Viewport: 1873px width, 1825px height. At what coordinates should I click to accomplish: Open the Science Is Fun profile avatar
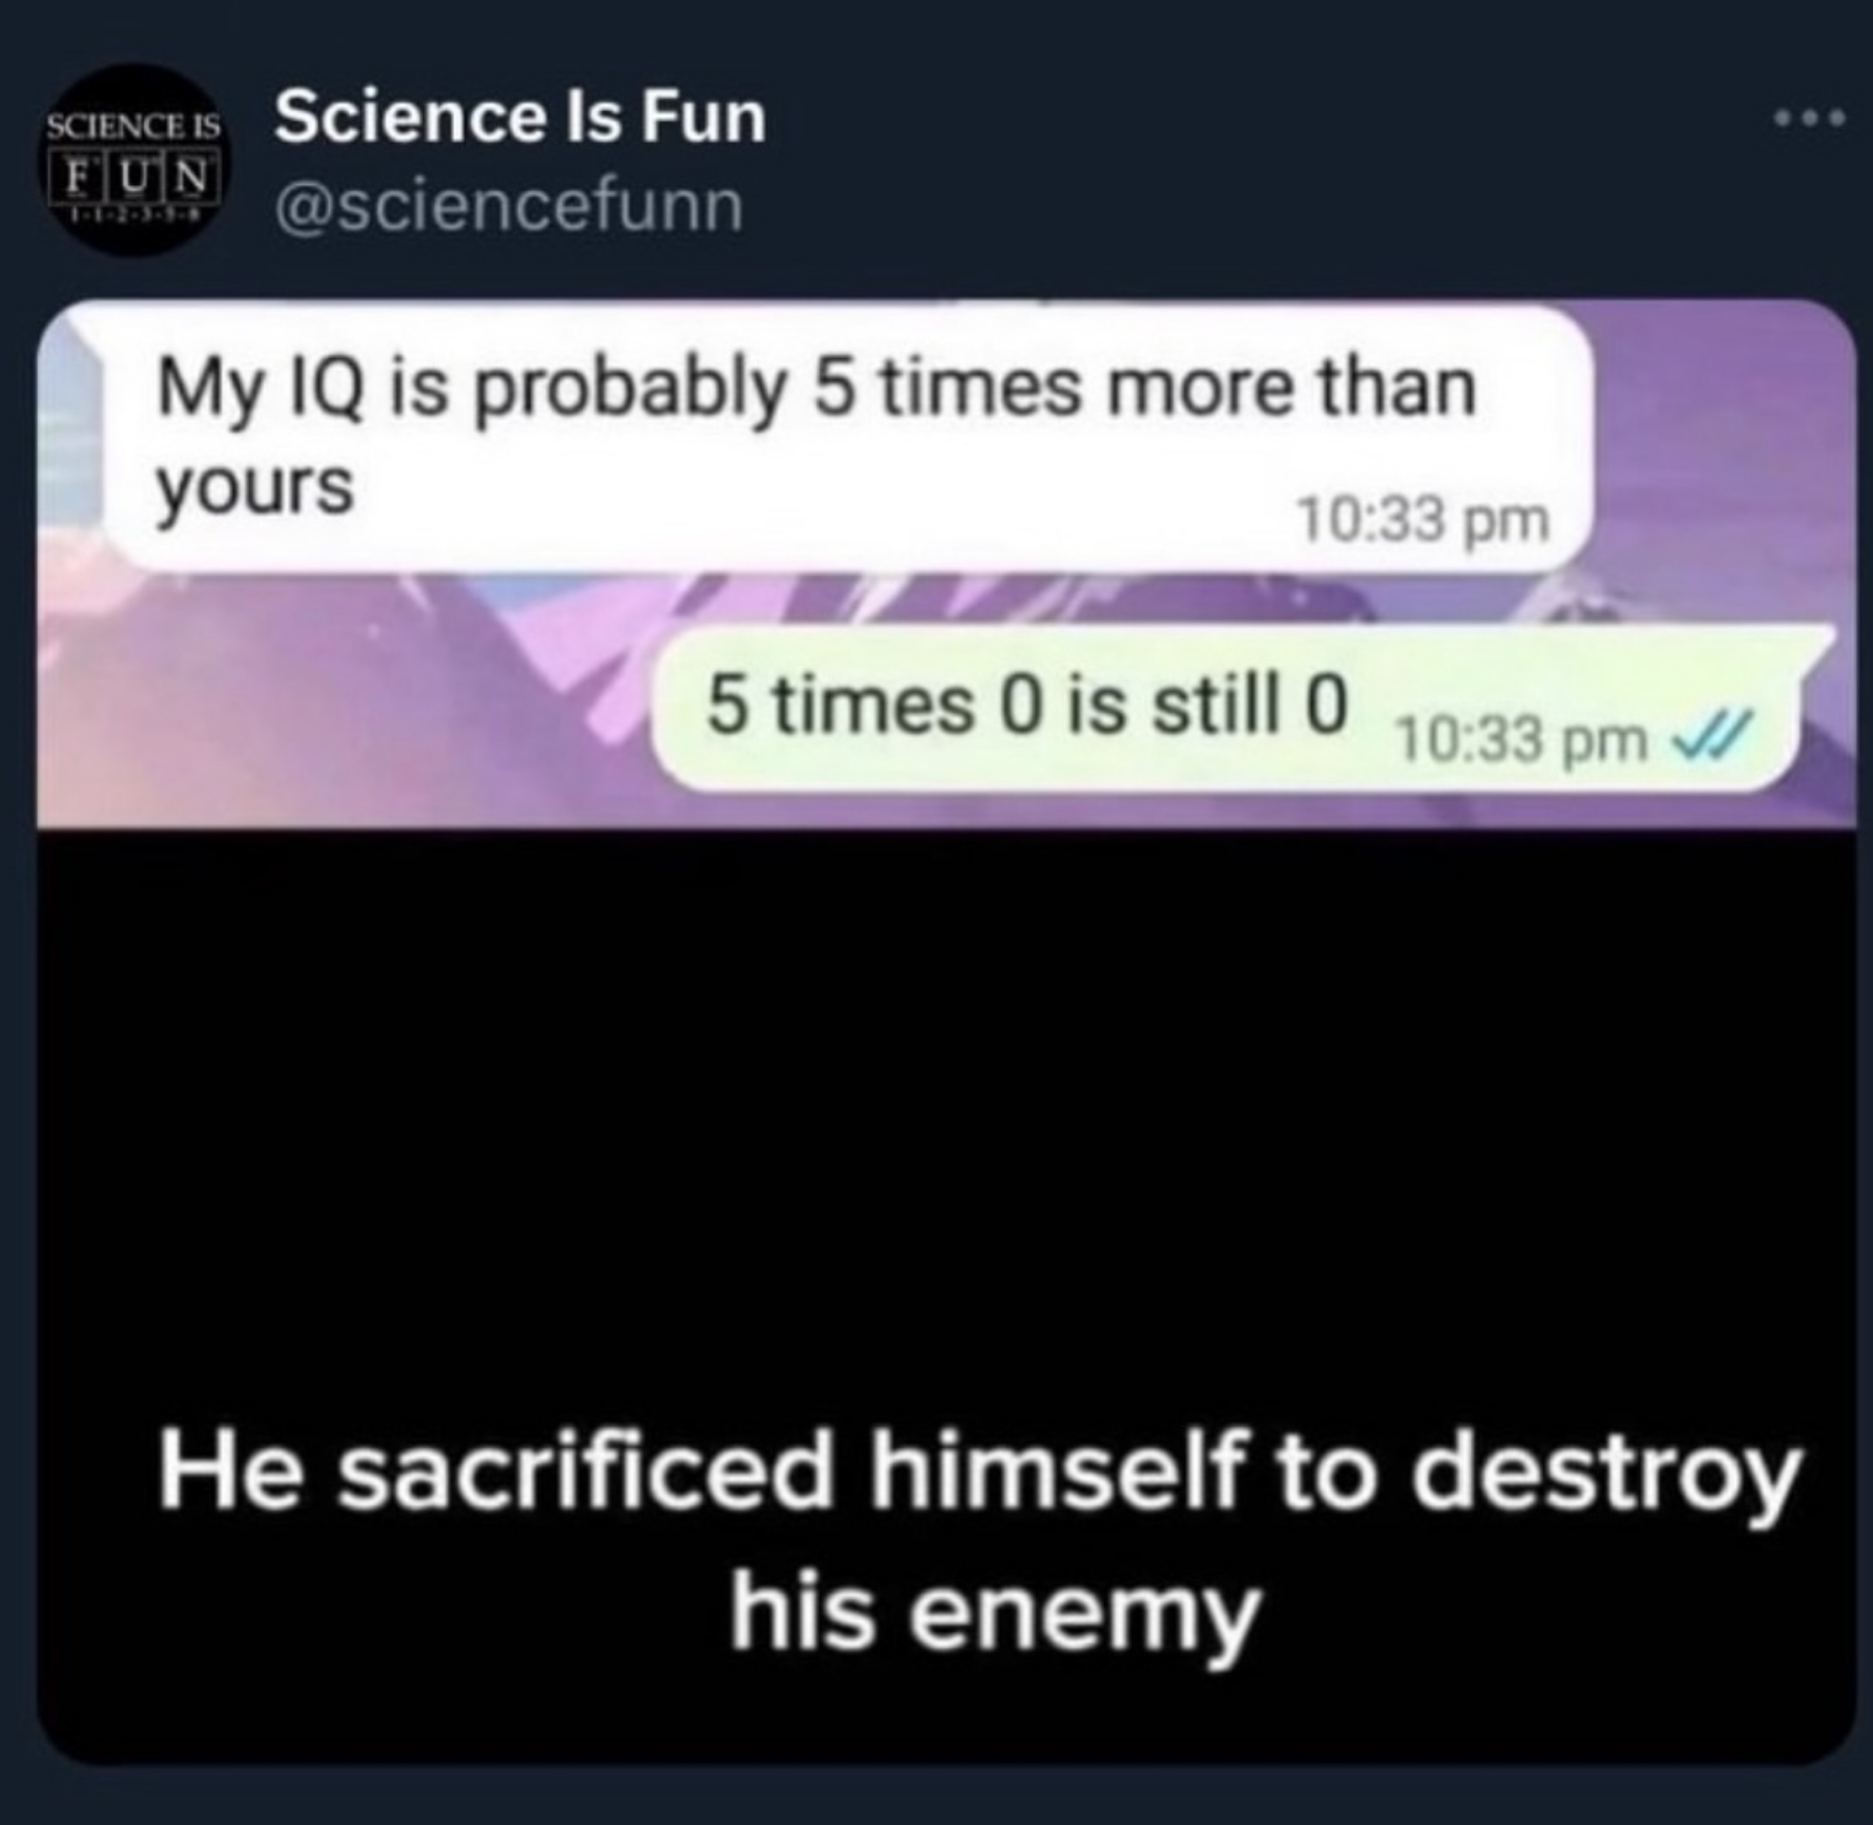[x=134, y=160]
